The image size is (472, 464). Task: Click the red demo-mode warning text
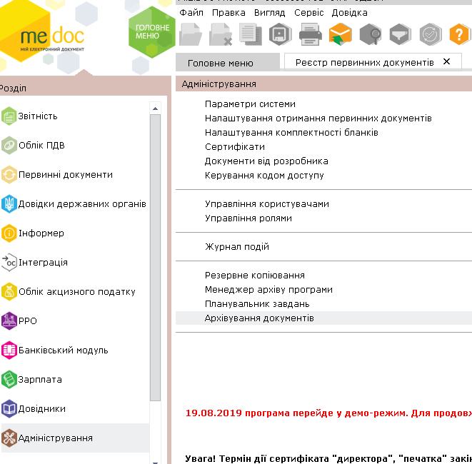pyautogui.click(x=328, y=413)
